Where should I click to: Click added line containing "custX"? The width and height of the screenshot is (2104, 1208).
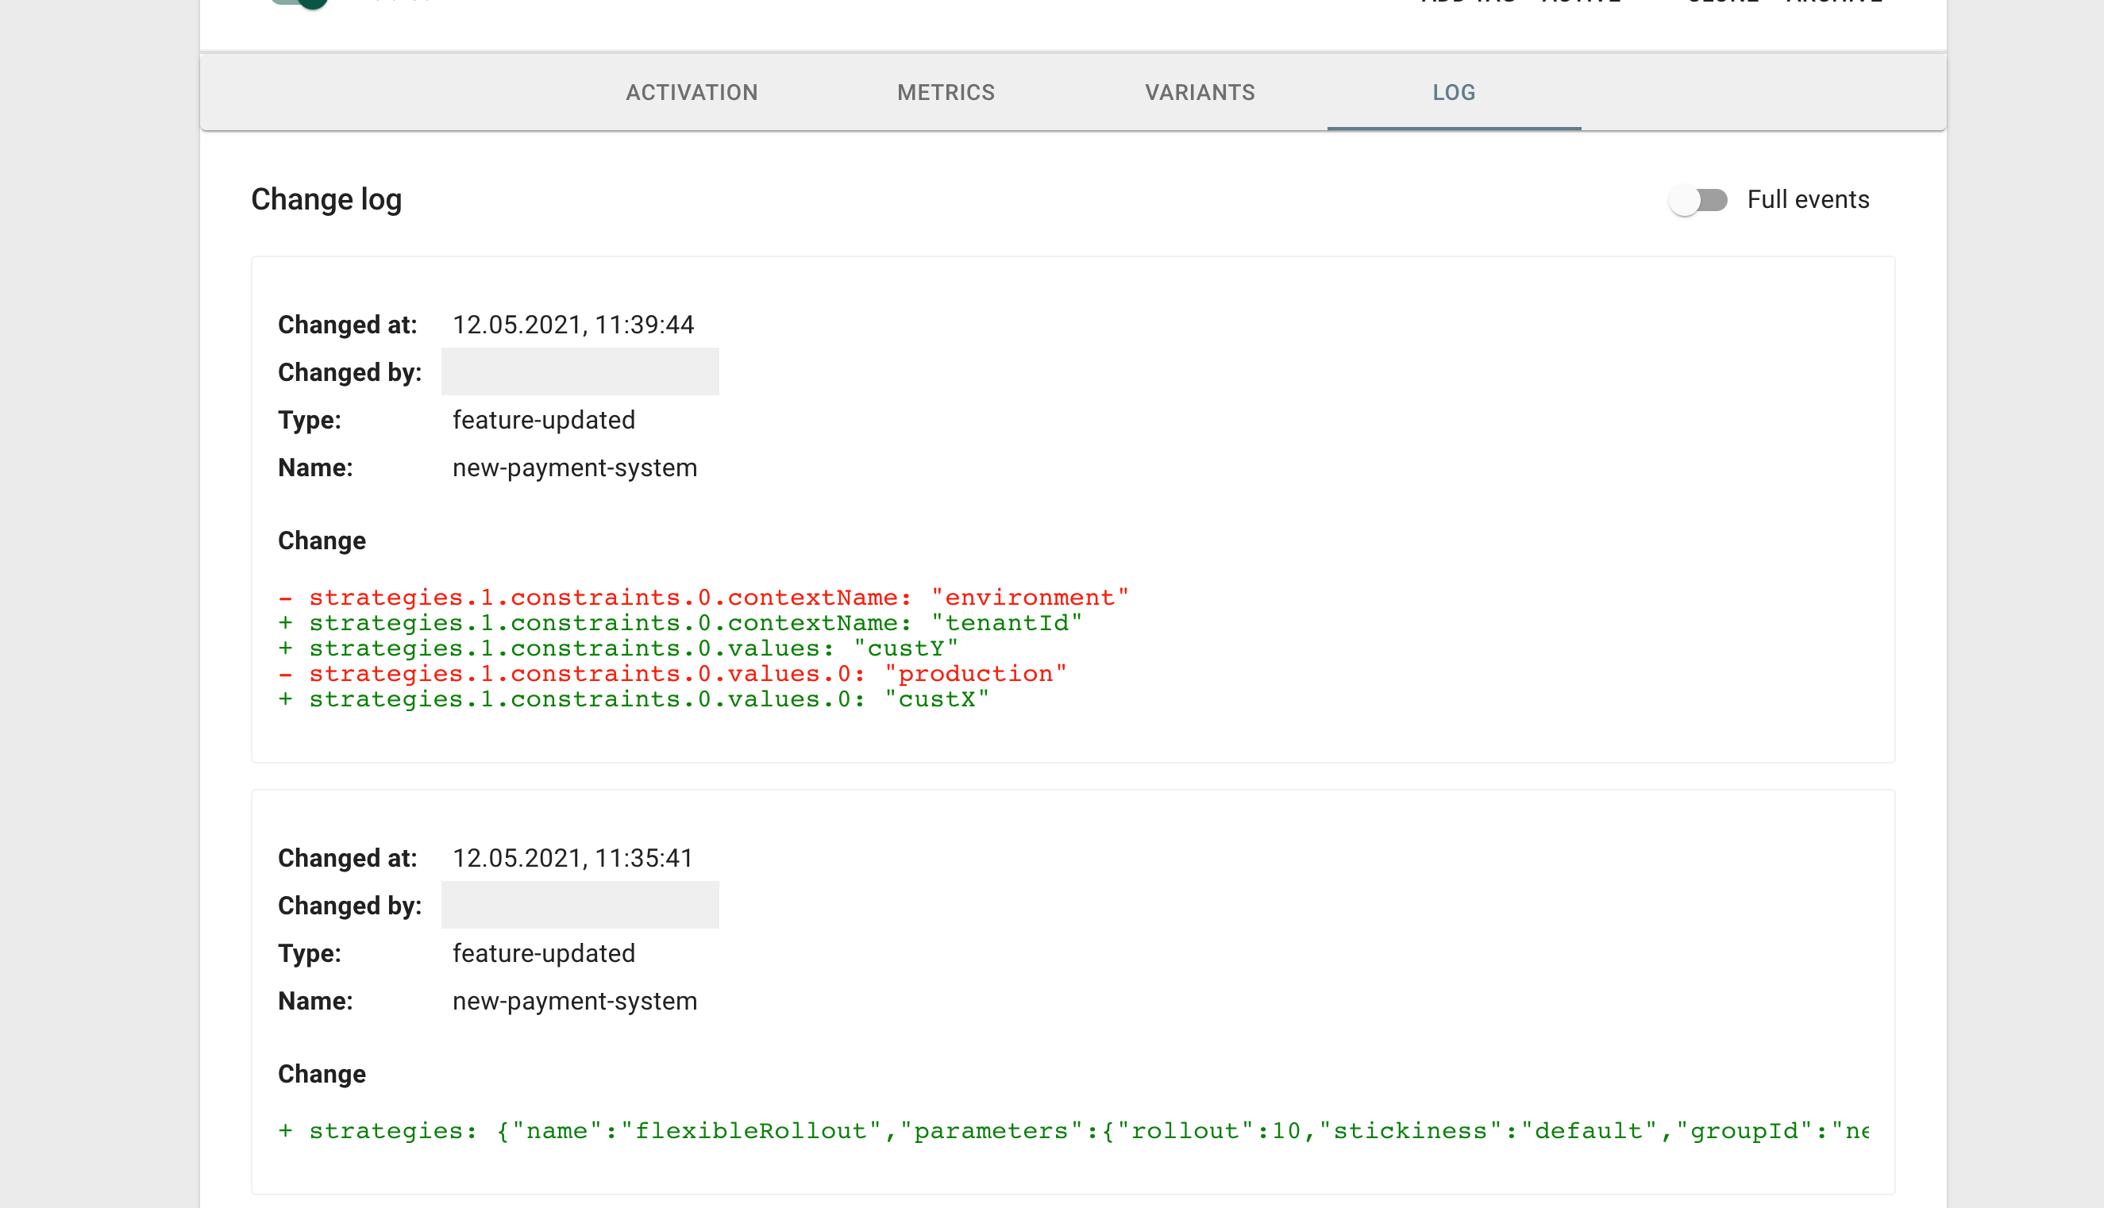634,699
